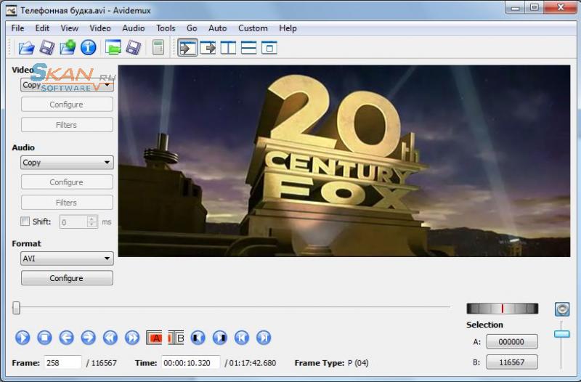
Task: Jump to the last frame button
Action: tap(264, 338)
